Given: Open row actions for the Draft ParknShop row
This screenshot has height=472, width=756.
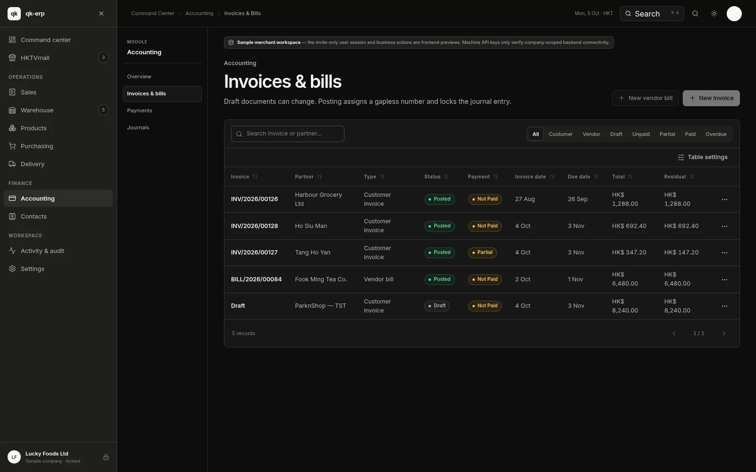Looking at the screenshot, I should click(x=724, y=306).
